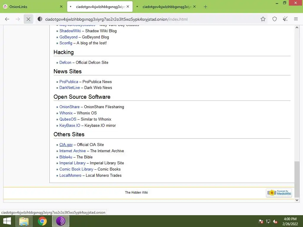
Task: Click the forward navigation arrow
Action: [18, 19]
